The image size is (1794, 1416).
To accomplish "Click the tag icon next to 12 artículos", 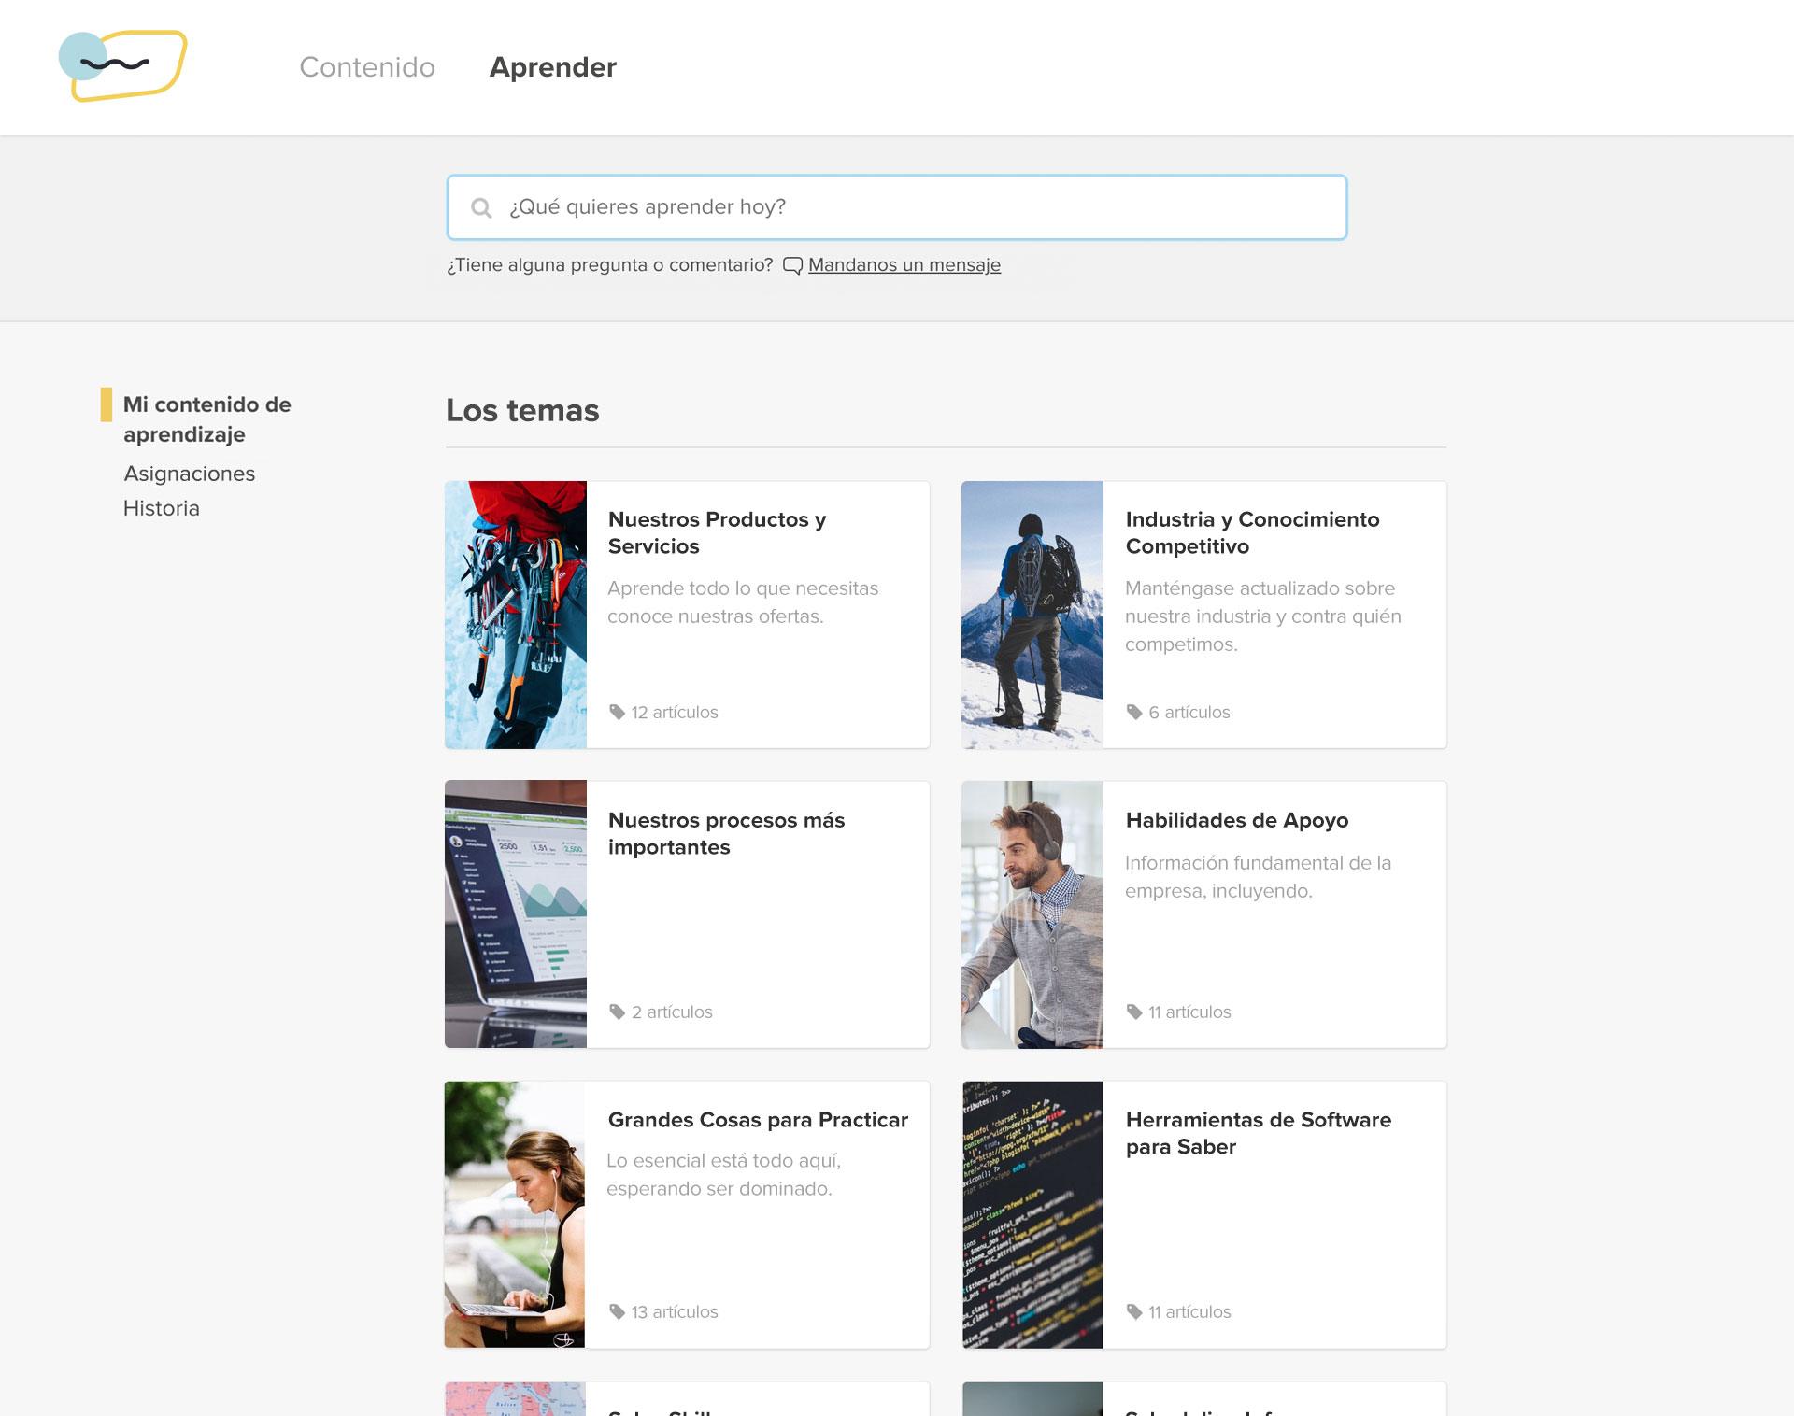I will click(617, 712).
